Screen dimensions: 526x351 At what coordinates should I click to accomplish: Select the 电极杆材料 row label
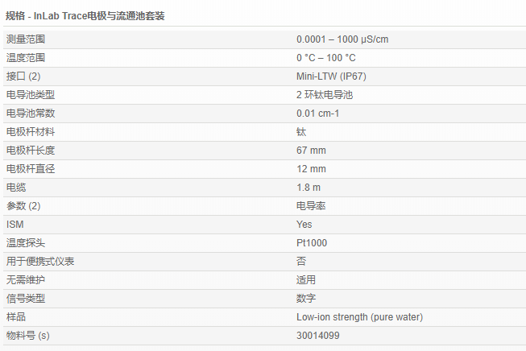pyautogui.click(x=30, y=132)
